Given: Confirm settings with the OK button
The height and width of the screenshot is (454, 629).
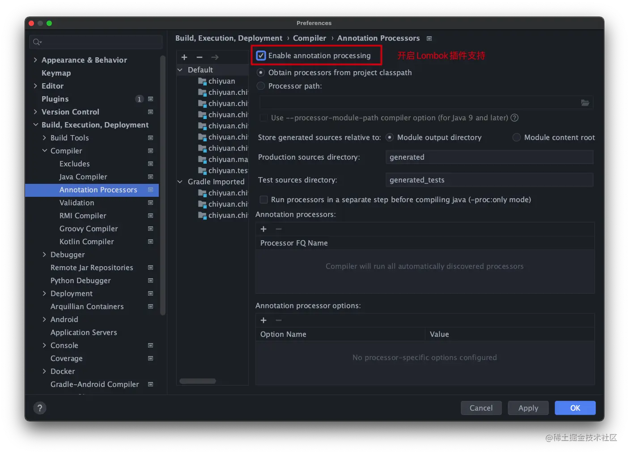Looking at the screenshot, I should click(575, 408).
